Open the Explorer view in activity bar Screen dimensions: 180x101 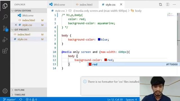click(5, 6)
